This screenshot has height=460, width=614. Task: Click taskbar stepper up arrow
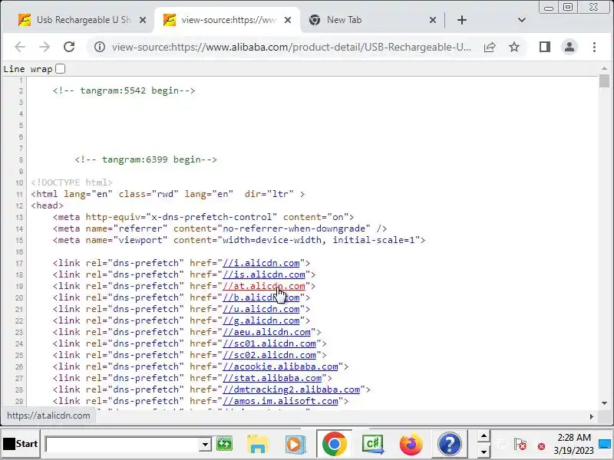[x=484, y=436]
